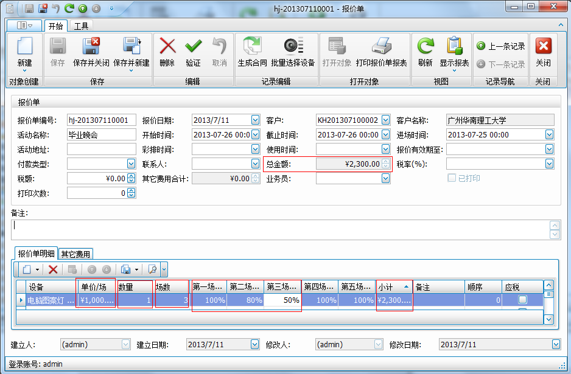Click the 打印次数 spinner arrows
Image resolution: width=571 pixels, height=374 pixels.
[131, 193]
